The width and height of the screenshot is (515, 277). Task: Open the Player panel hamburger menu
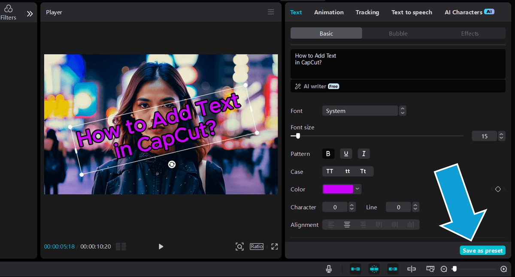coord(271,12)
